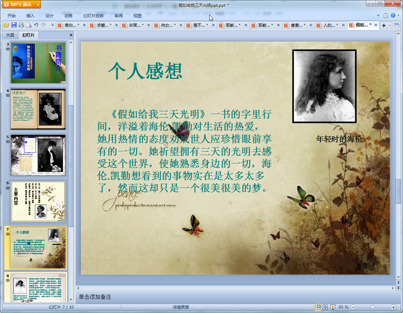Select slide 8 thumbnail

click(x=38, y=288)
